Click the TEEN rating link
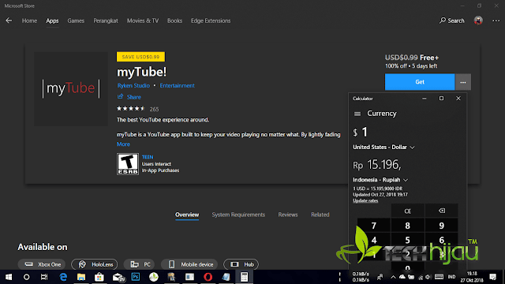505x284 pixels. pyautogui.click(x=148, y=157)
